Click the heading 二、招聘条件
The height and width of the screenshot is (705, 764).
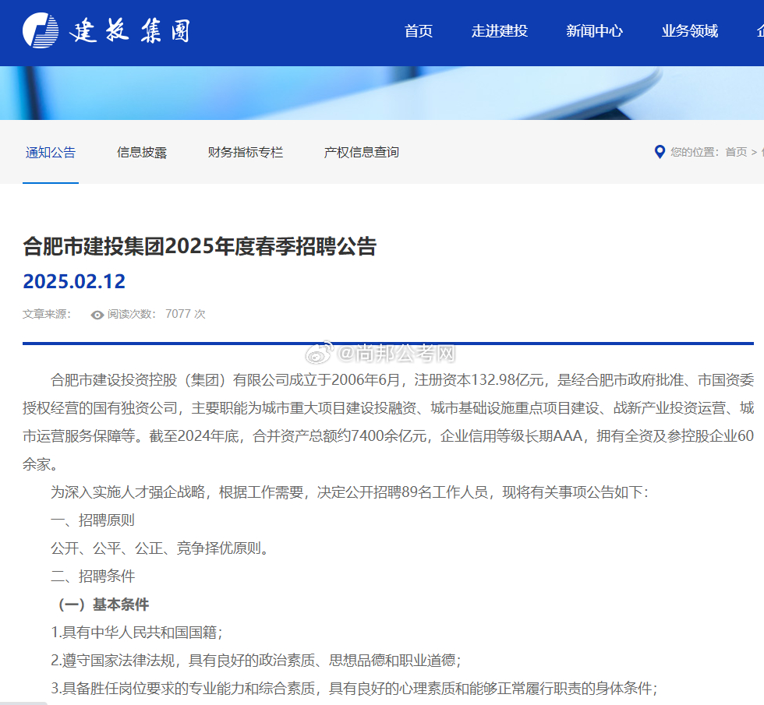[x=93, y=576]
